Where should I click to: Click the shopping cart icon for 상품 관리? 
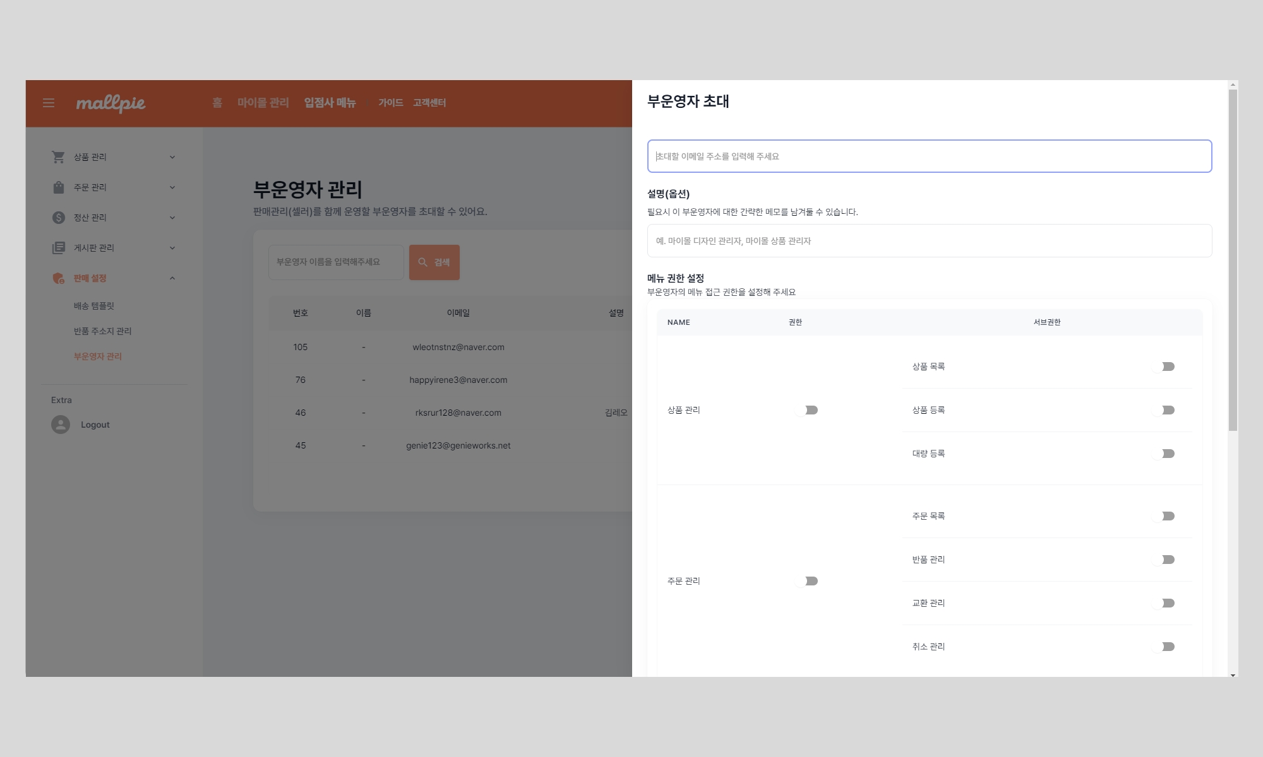click(x=59, y=157)
